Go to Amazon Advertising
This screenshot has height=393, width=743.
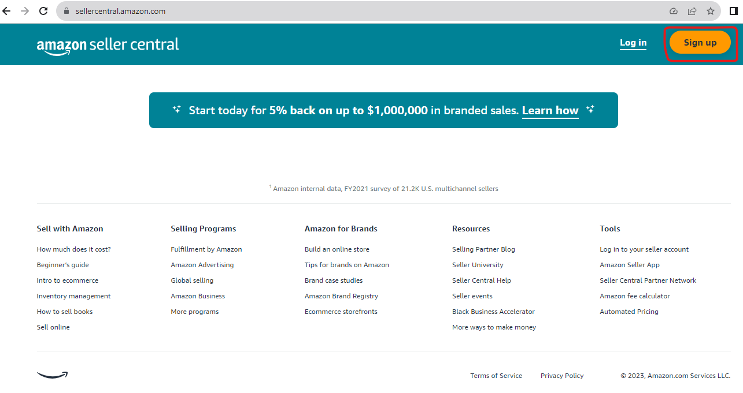[x=202, y=265]
